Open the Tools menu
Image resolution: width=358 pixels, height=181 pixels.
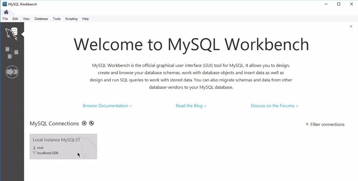(x=56, y=19)
